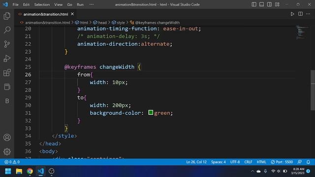Click the VS Code logo icon
This screenshot has height=177, width=315.
click(x=5, y=4)
